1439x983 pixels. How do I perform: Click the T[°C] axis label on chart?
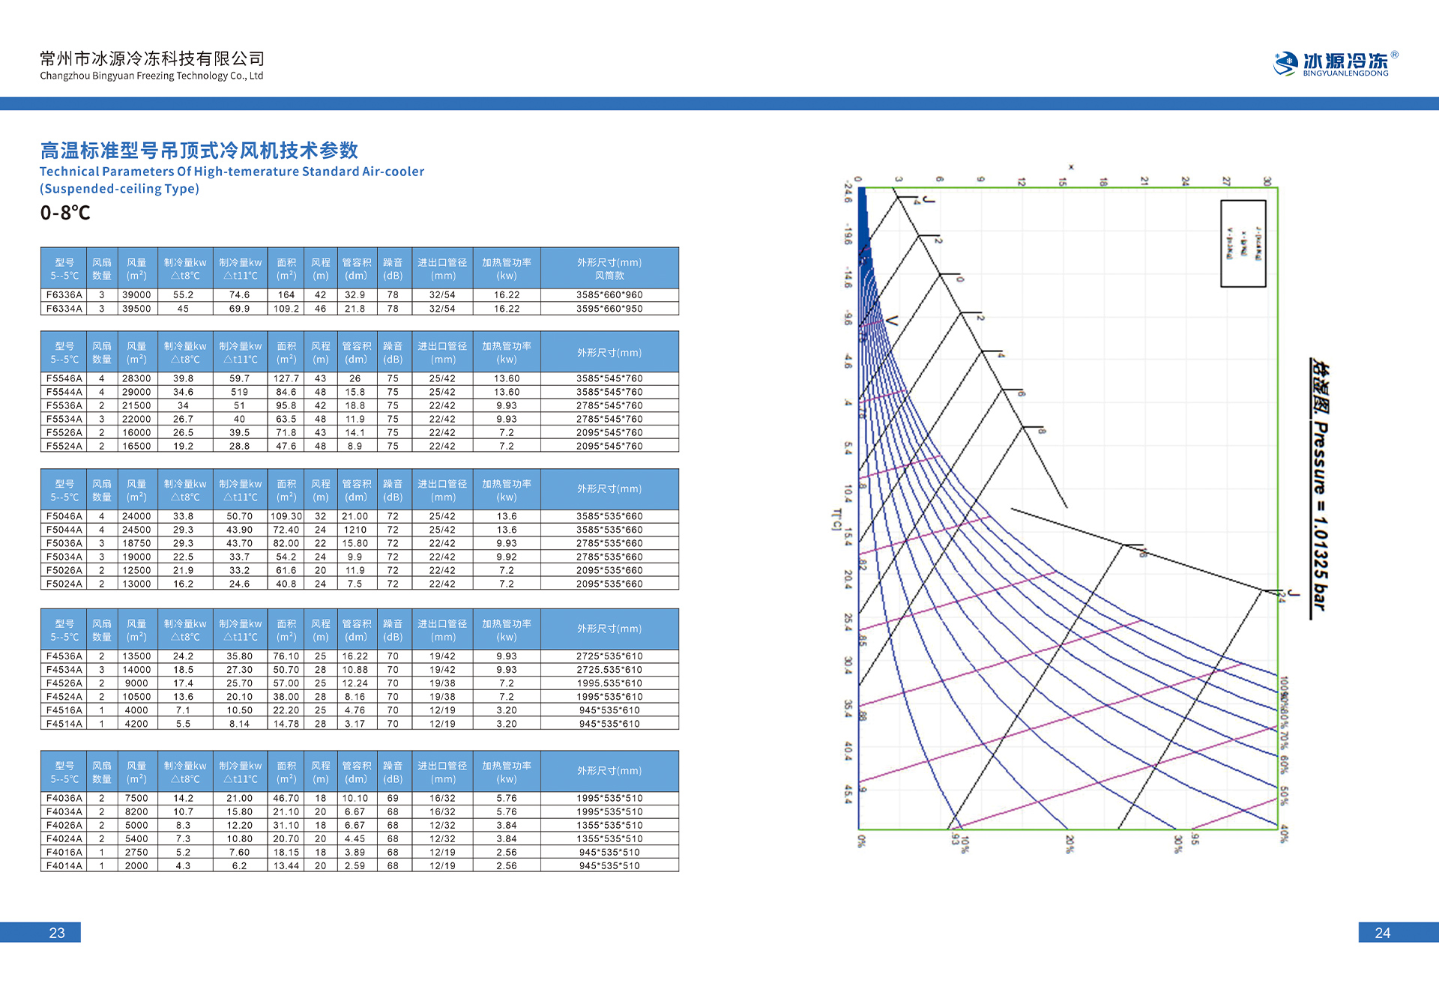(836, 519)
